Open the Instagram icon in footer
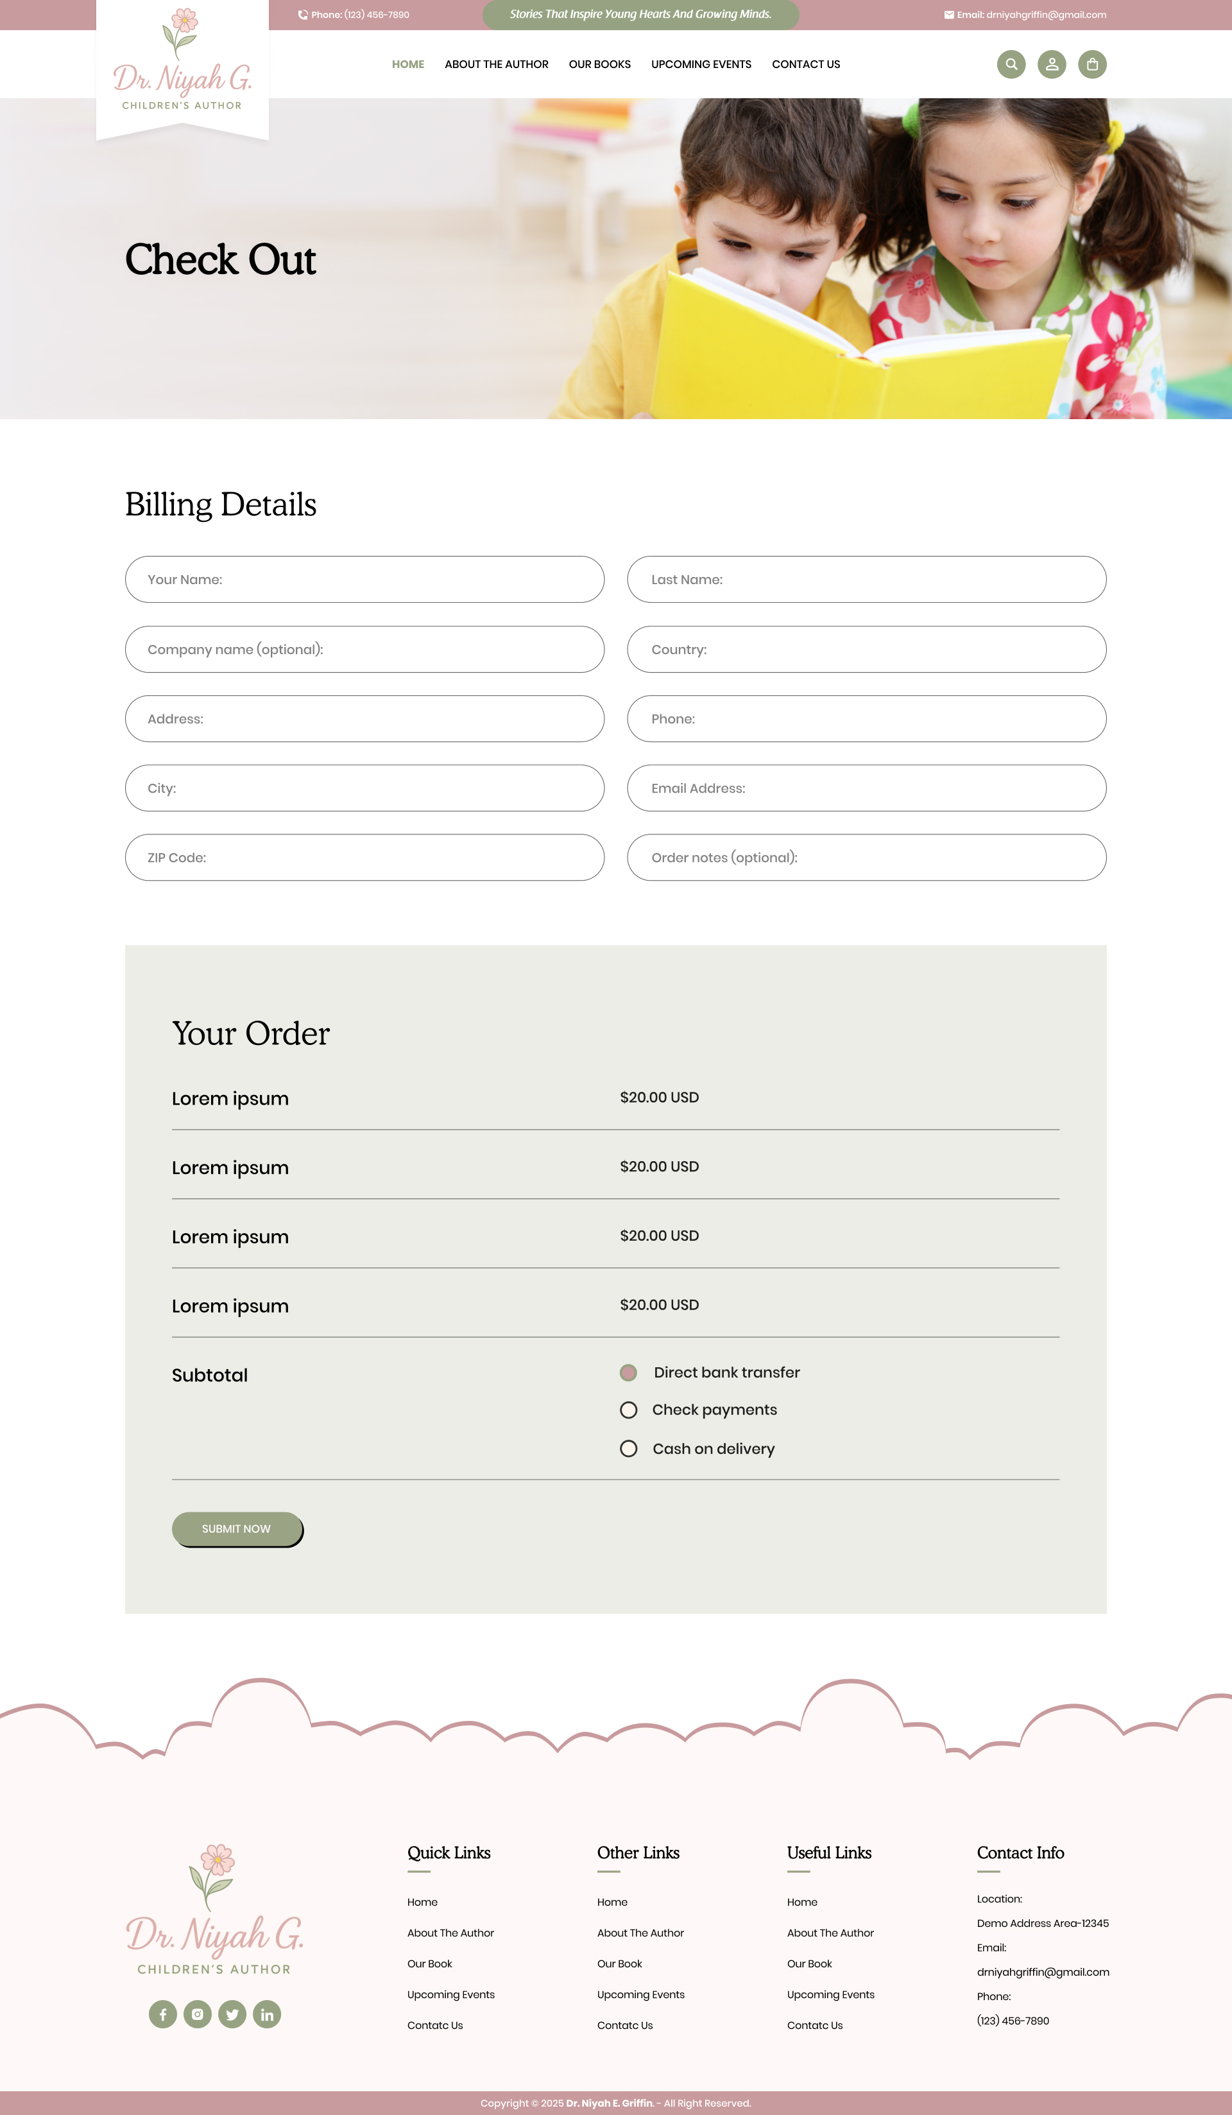The image size is (1232, 2115). (197, 2014)
